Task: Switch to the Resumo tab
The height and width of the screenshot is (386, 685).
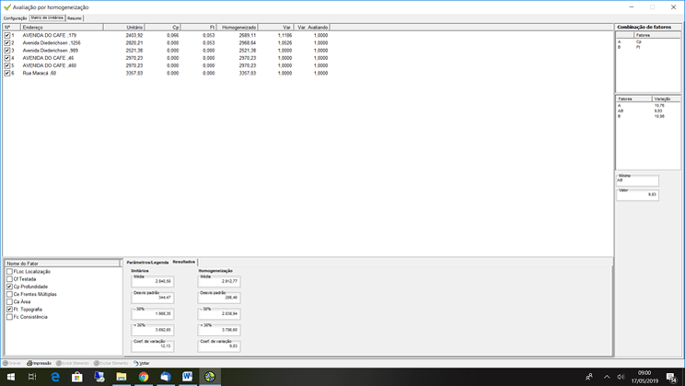Action: click(75, 18)
